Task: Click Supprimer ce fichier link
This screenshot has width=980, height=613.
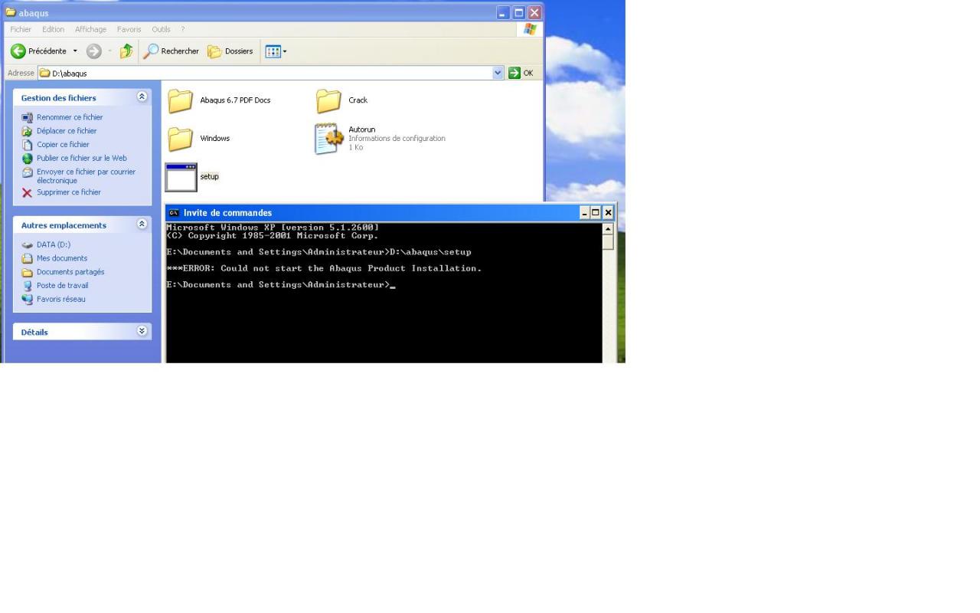Action: point(69,192)
